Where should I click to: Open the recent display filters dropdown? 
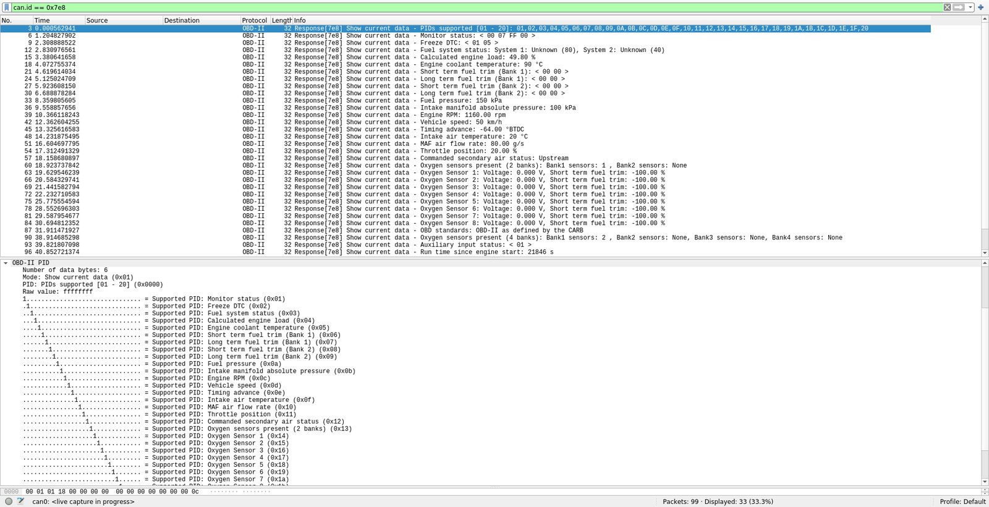click(970, 7)
